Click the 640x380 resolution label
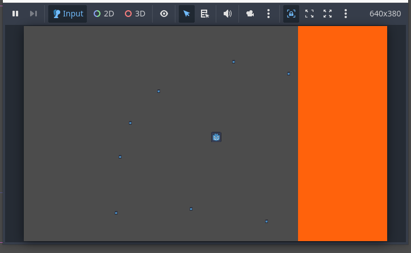This screenshot has width=411, height=253. point(385,14)
